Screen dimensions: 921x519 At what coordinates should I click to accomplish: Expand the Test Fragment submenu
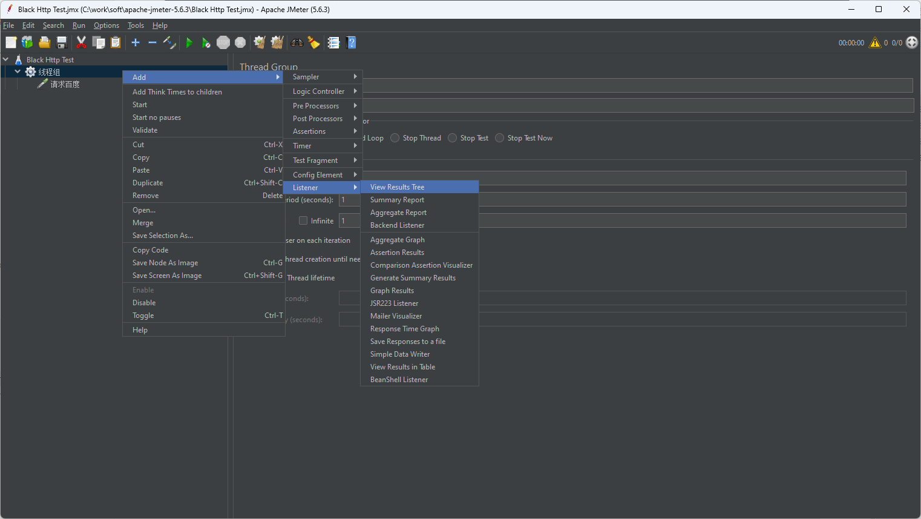(323, 160)
